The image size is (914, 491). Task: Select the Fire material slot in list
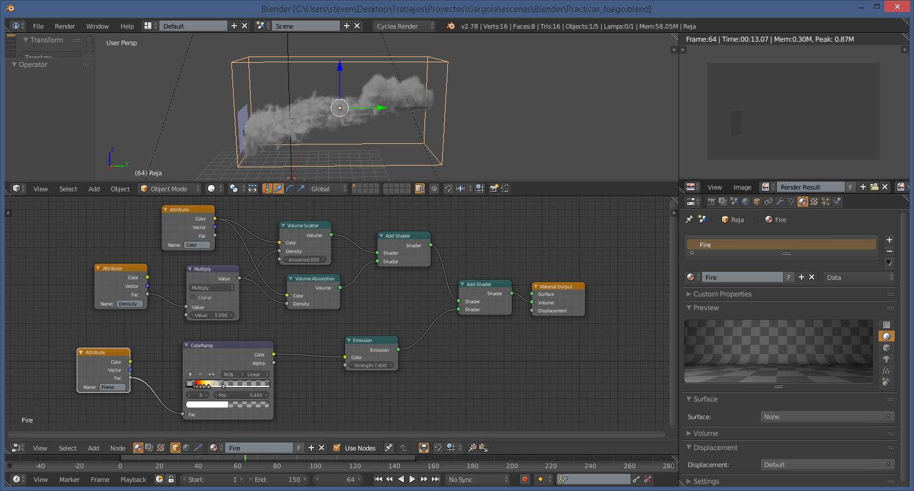coord(780,245)
